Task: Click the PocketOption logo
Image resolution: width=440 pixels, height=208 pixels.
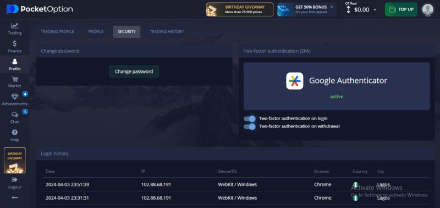Action: [40, 9]
